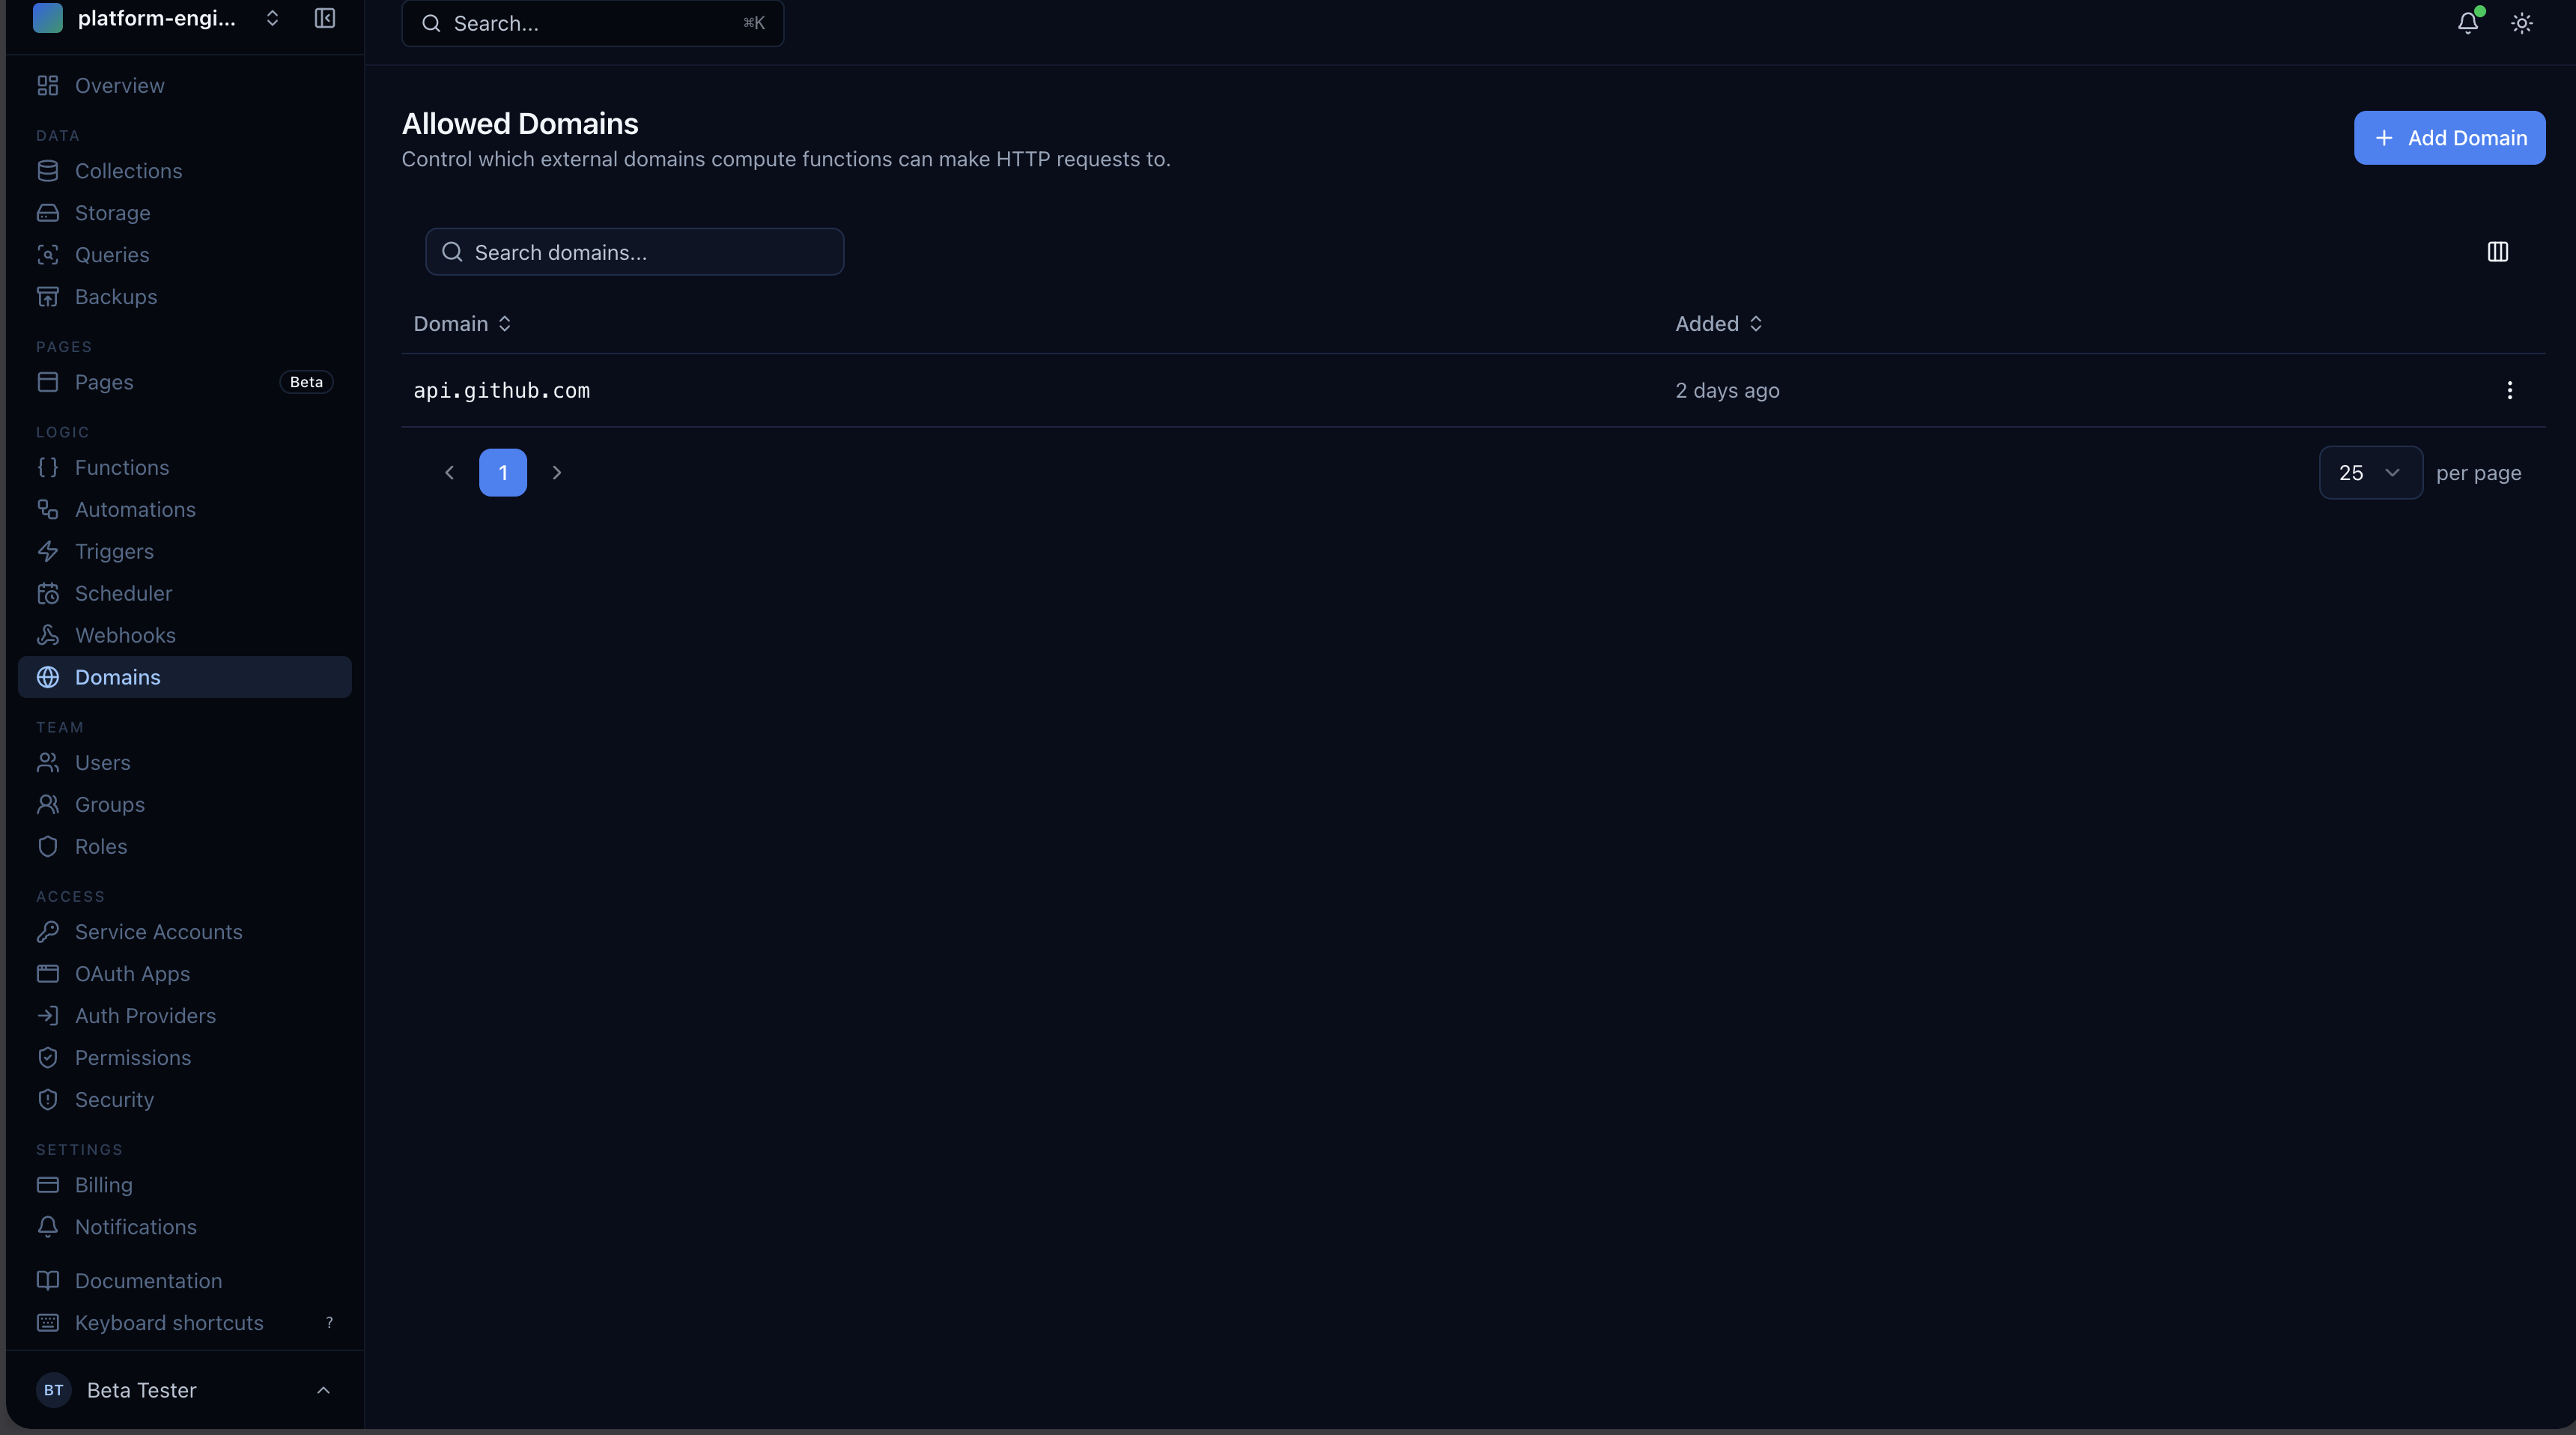Go to Roles in sidebar
The image size is (2576, 1435).
coord(185,847)
